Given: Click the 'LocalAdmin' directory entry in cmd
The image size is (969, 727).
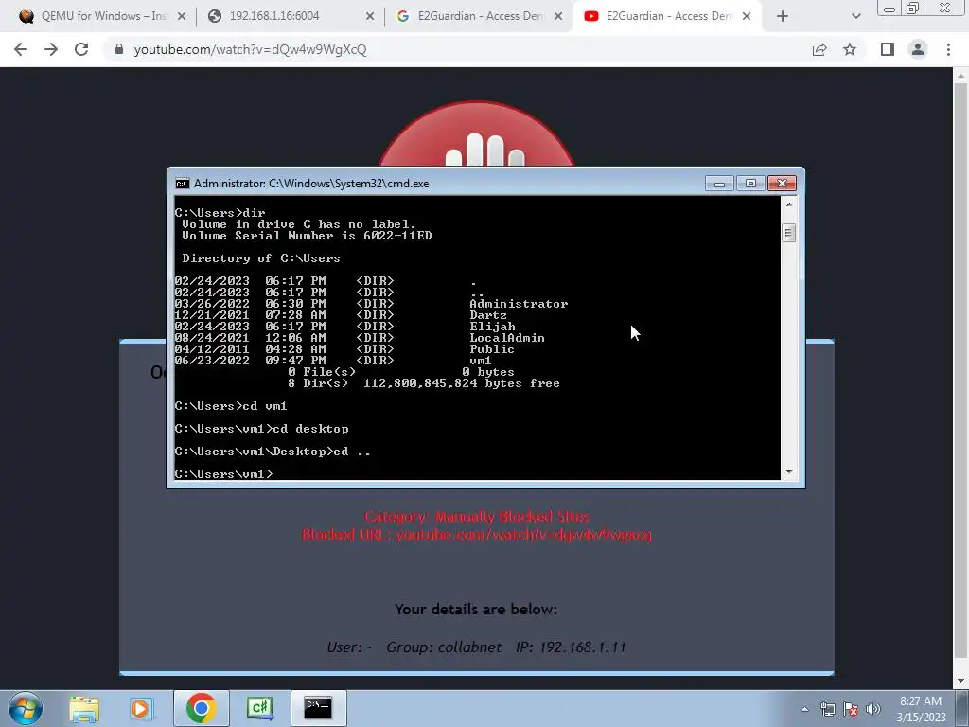Looking at the screenshot, I should pyautogui.click(x=507, y=338).
